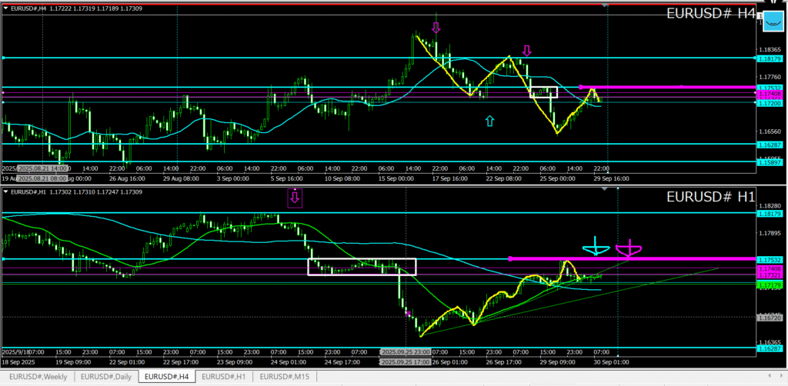The width and height of the screenshot is (788, 386).
Task: Open the triangle menu beside EURUSD#,H4 title
Action: coord(6,8)
